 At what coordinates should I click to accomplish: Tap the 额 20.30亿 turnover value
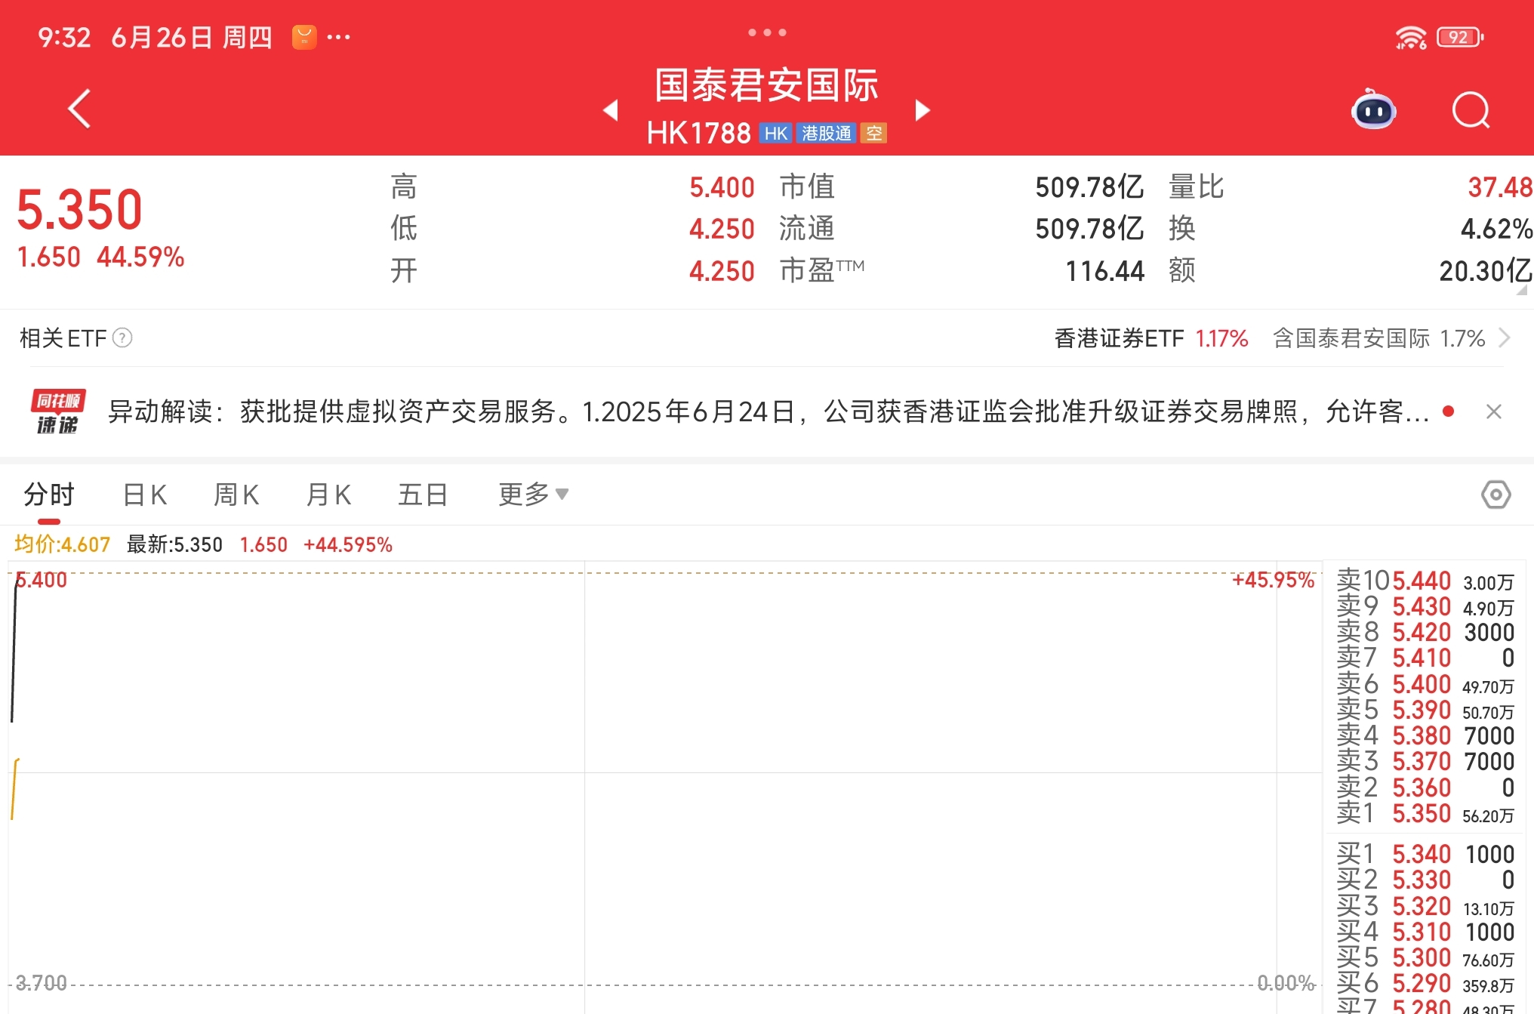point(1485,271)
